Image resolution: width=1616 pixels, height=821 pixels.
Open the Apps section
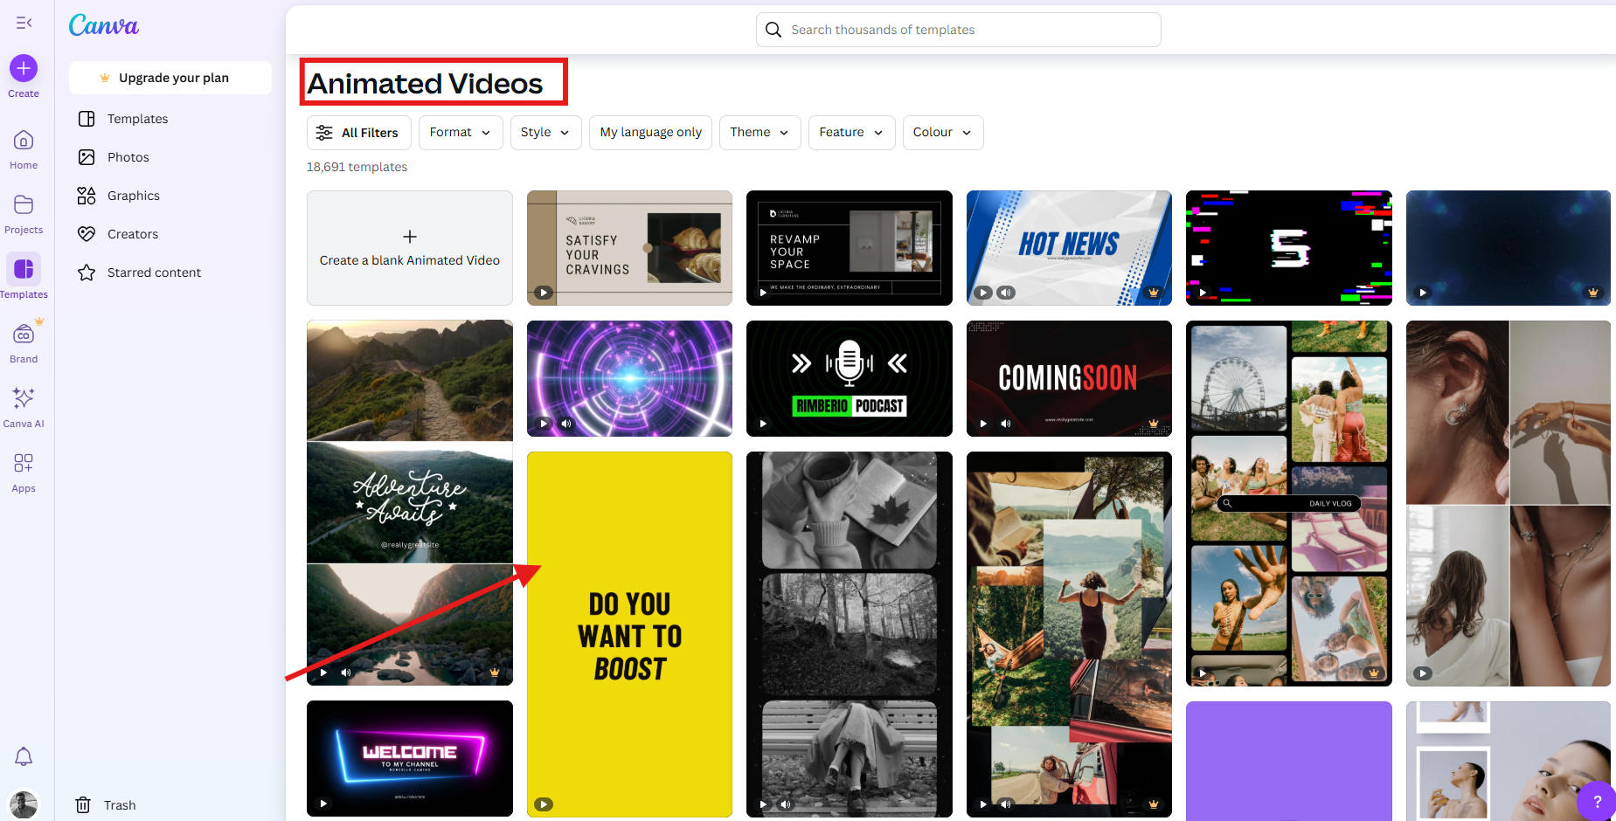tap(23, 466)
